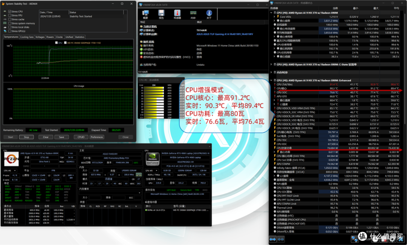Click the HWiNFO64 main window title icon
This screenshot has width=407, height=245.
141,5
